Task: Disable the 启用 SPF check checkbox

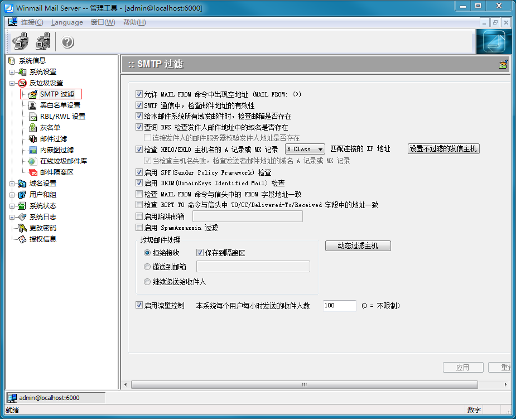Action: [139, 172]
